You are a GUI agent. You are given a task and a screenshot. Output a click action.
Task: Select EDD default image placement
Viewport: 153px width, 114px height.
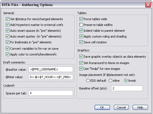click(x=88, y=81)
